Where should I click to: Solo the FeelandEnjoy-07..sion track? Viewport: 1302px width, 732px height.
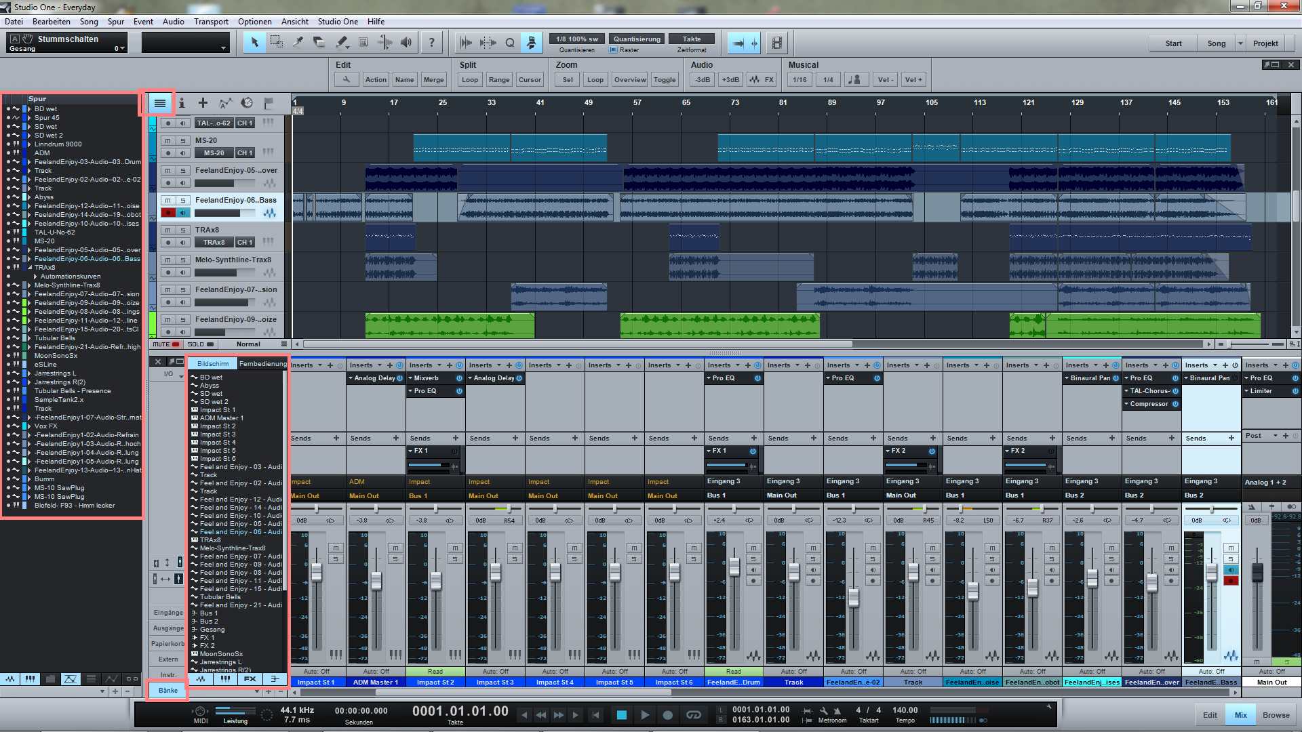tap(183, 290)
